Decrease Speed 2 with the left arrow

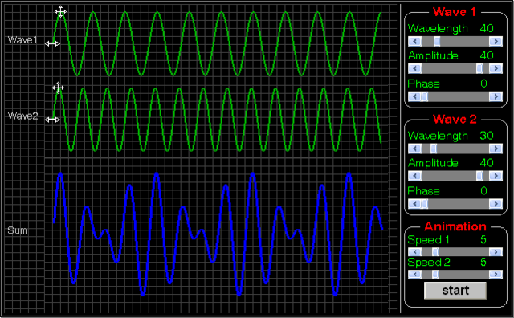point(414,274)
